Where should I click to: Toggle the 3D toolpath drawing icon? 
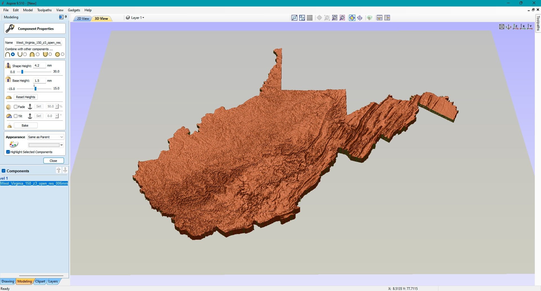[x=360, y=18]
